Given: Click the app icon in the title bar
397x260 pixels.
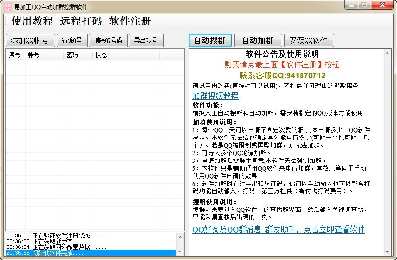Looking at the screenshot, I should [7, 5].
